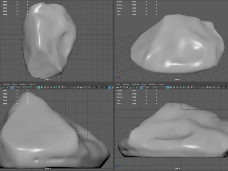Open Panels menu in front view panel
Image resolution: width=228 pixels, height=171 pixels.
click(32, 84)
